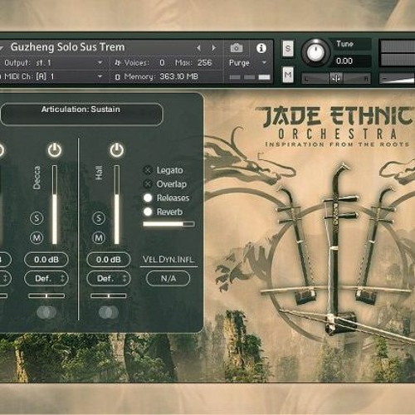This screenshot has width=415, height=415.
Task: Toggle power for the Decca mic
Action: [x=55, y=150]
